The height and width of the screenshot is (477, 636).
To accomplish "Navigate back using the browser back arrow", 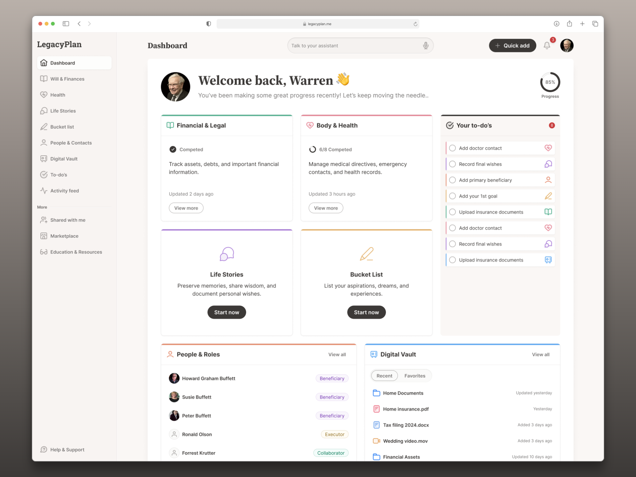I will pyautogui.click(x=79, y=24).
